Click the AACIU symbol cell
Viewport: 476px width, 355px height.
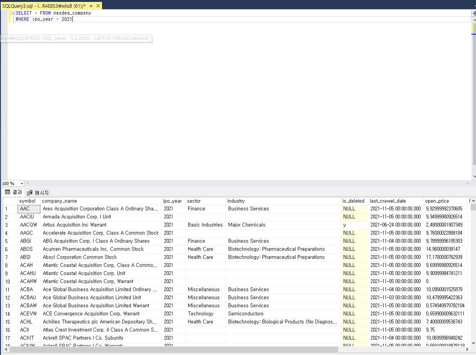[x=29, y=217]
